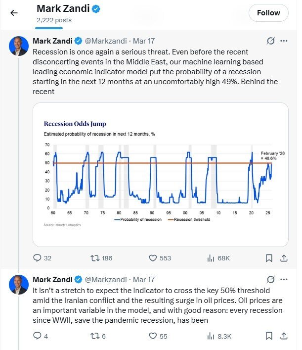Open more options on second post
This screenshot has height=350, width=302.
[284, 279]
